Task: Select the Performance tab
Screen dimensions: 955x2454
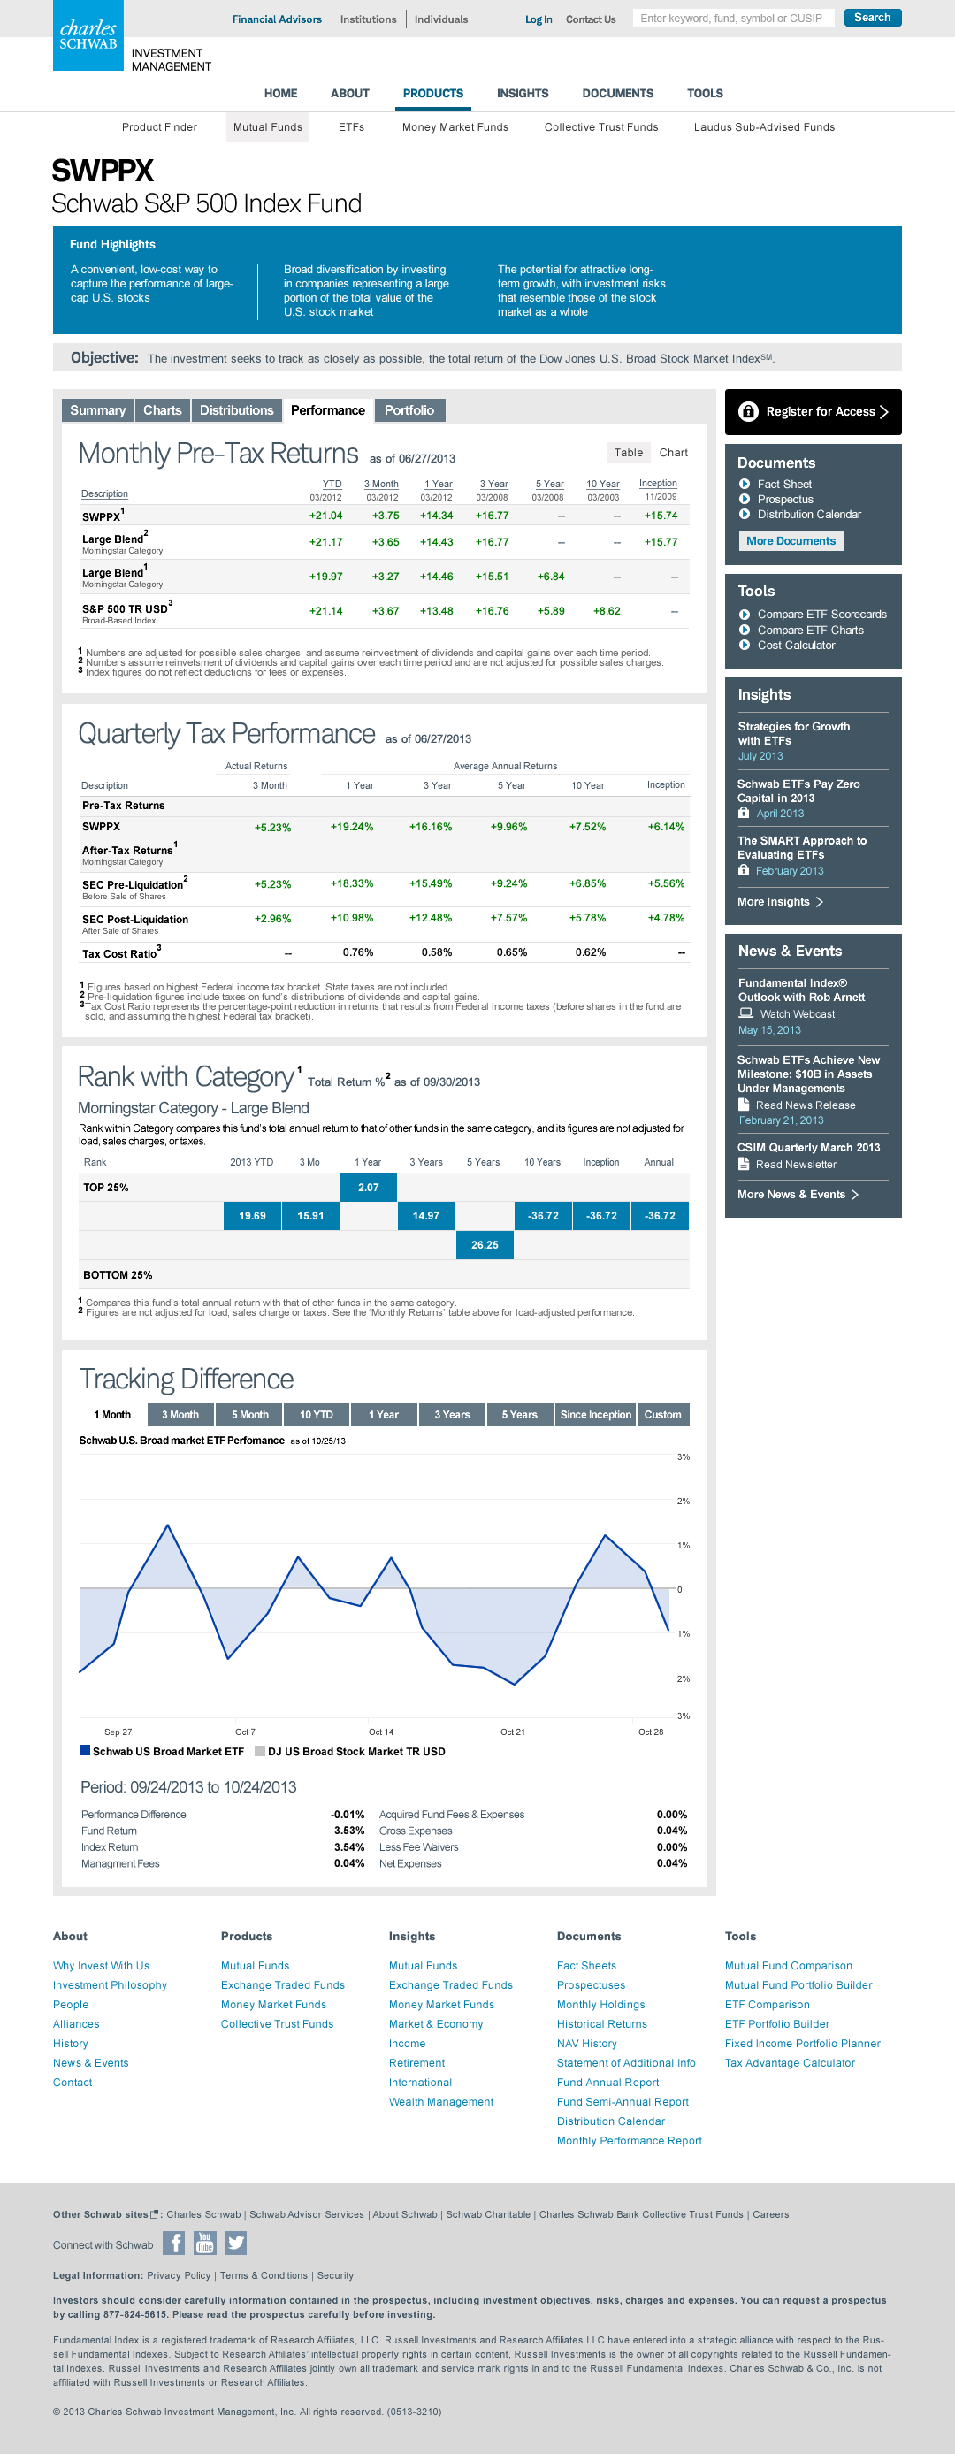Action: pos(327,410)
